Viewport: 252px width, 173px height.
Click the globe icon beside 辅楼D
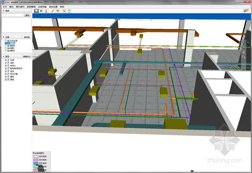click(x=9, y=51)
